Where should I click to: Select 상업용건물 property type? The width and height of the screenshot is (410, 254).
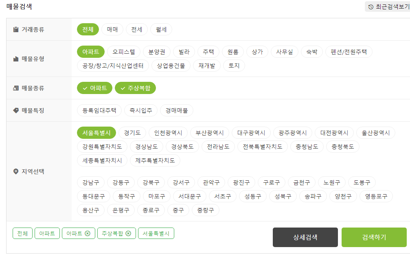pyautogui.click(x=171, y=66)
